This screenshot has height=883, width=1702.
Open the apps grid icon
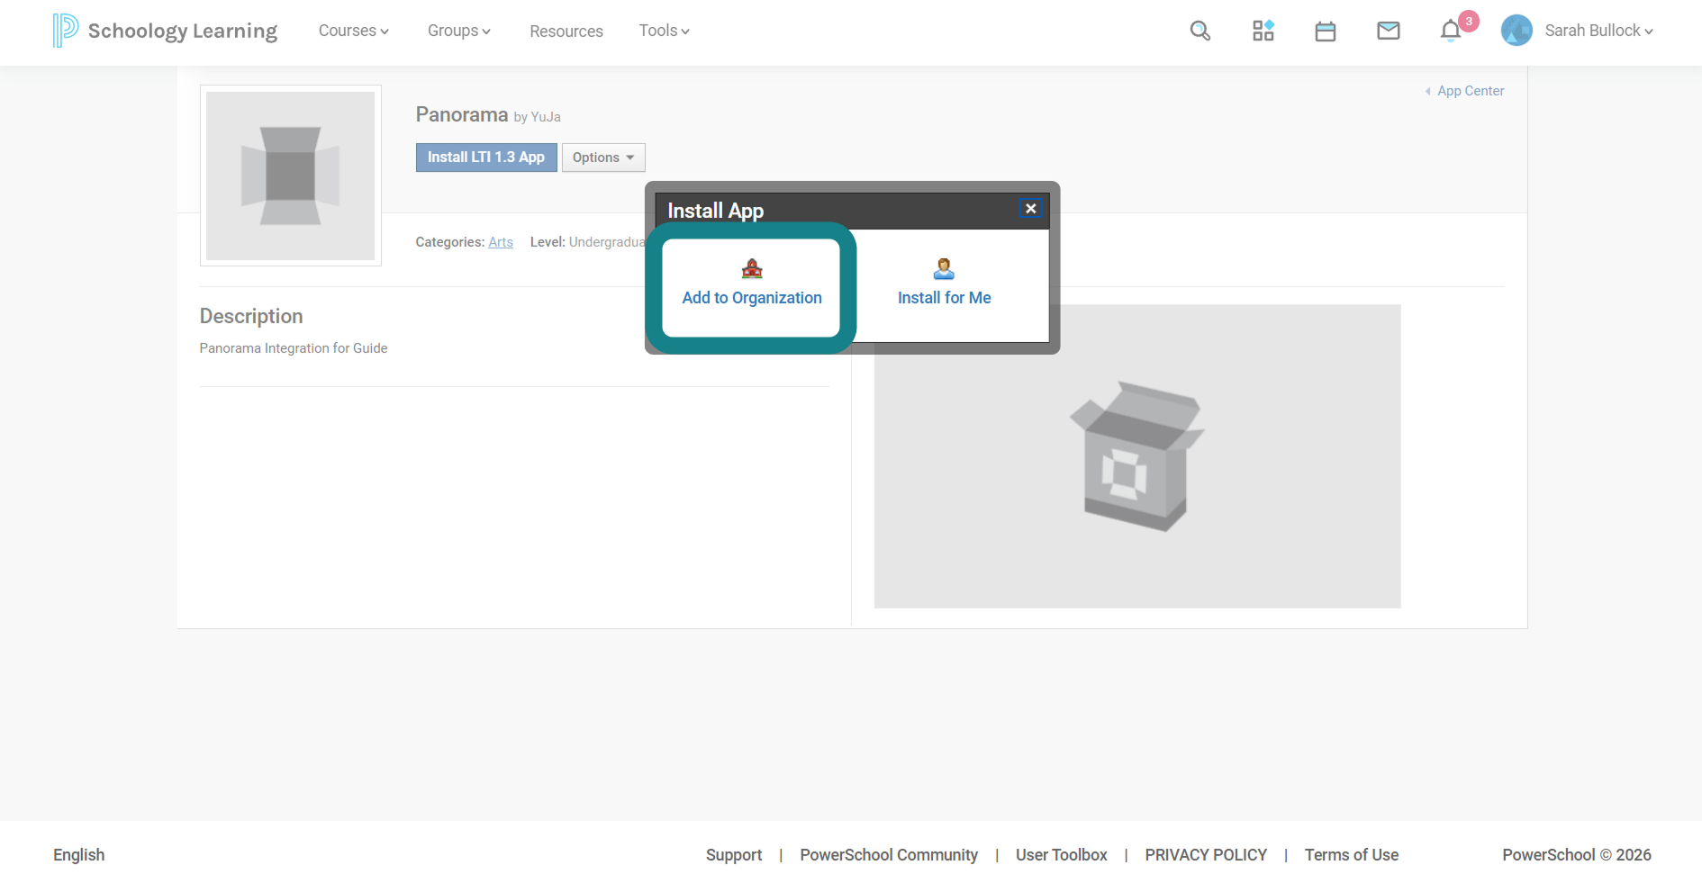(x=1263, y=31)
